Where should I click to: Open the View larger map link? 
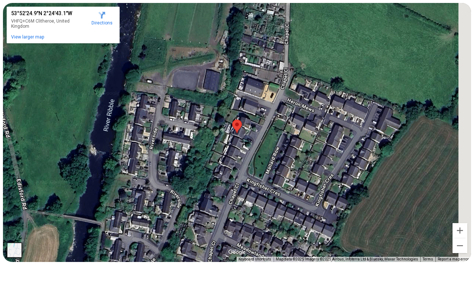28,37
